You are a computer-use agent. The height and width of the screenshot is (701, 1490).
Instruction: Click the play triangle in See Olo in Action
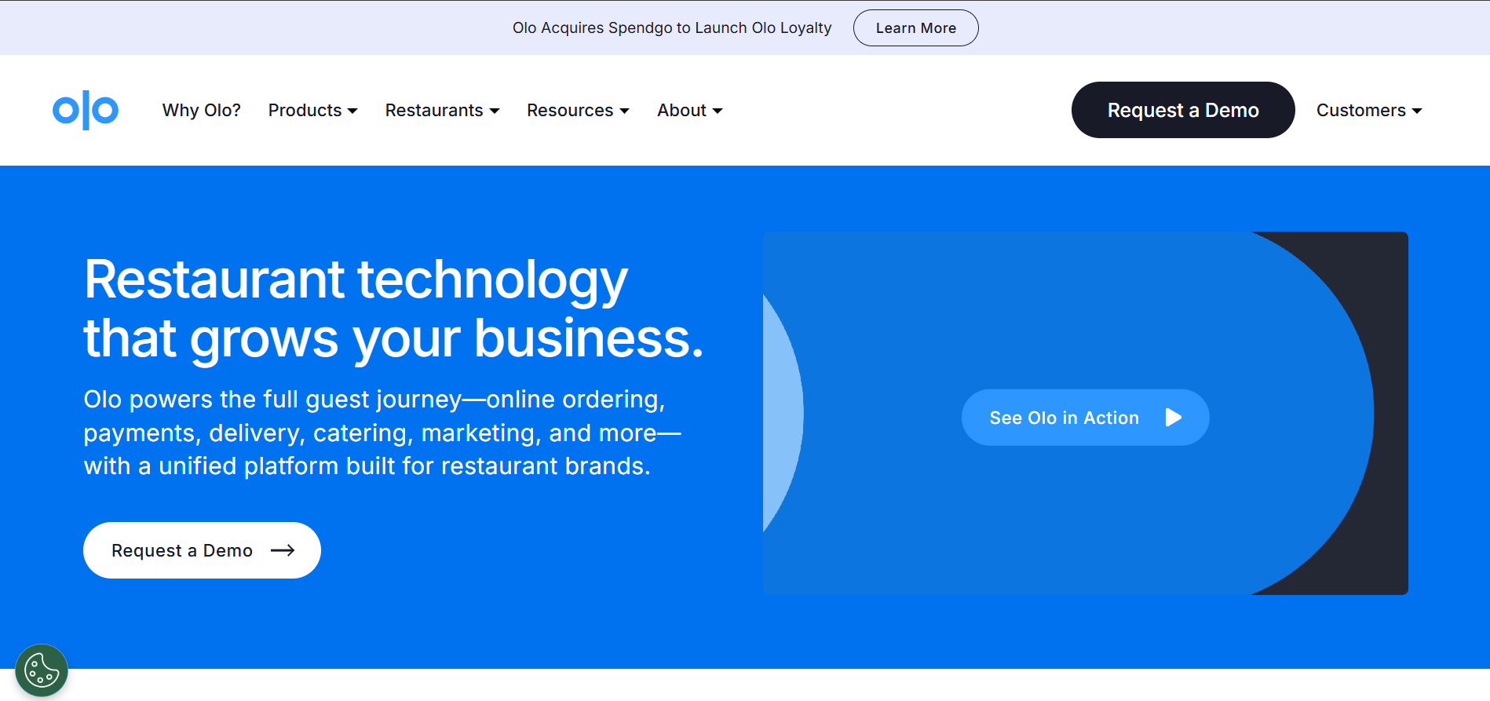(1174, 418)
